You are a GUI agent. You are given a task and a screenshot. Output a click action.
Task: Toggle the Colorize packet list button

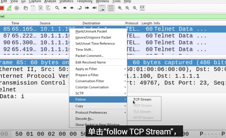pyautogui.click(x=111, y=8)
